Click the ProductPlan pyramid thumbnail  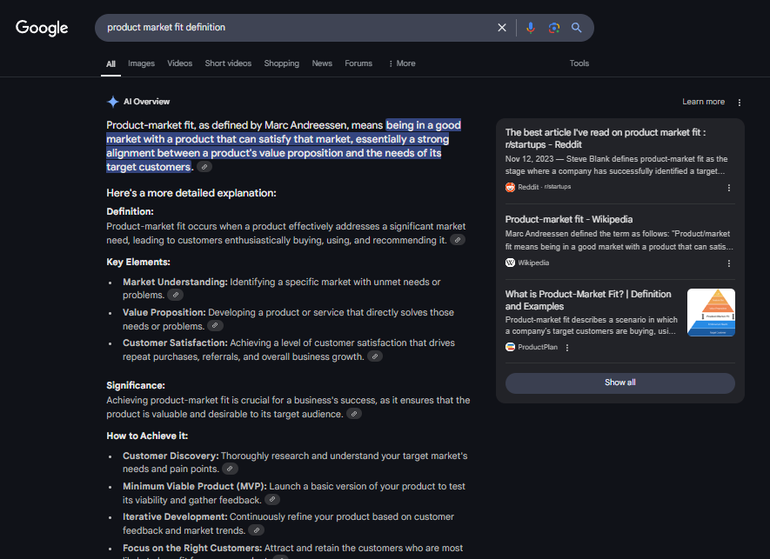711,313
